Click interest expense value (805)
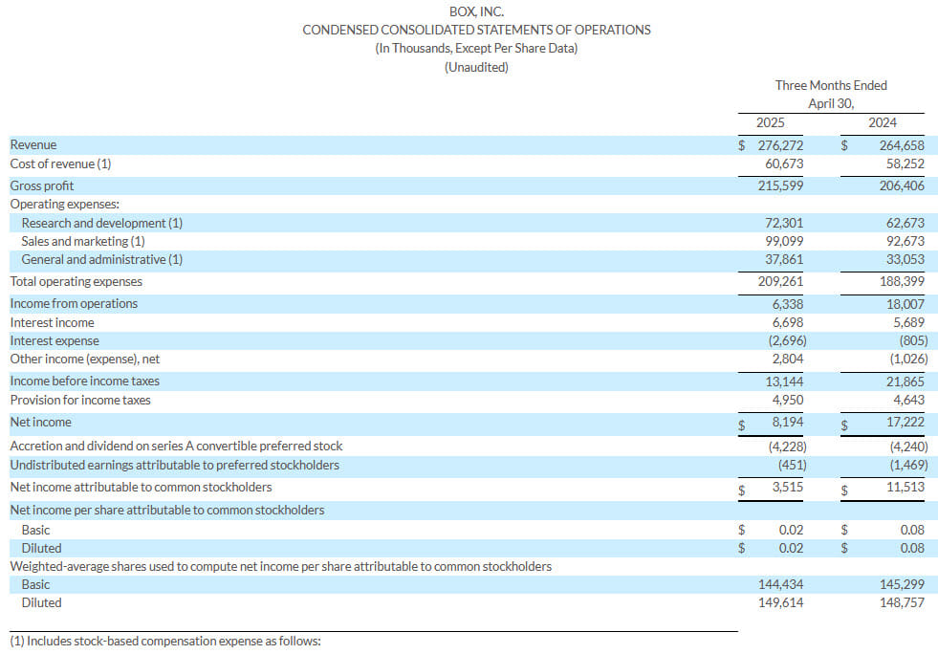The width and height of the screenshot is (938, 654). point(913,341)
